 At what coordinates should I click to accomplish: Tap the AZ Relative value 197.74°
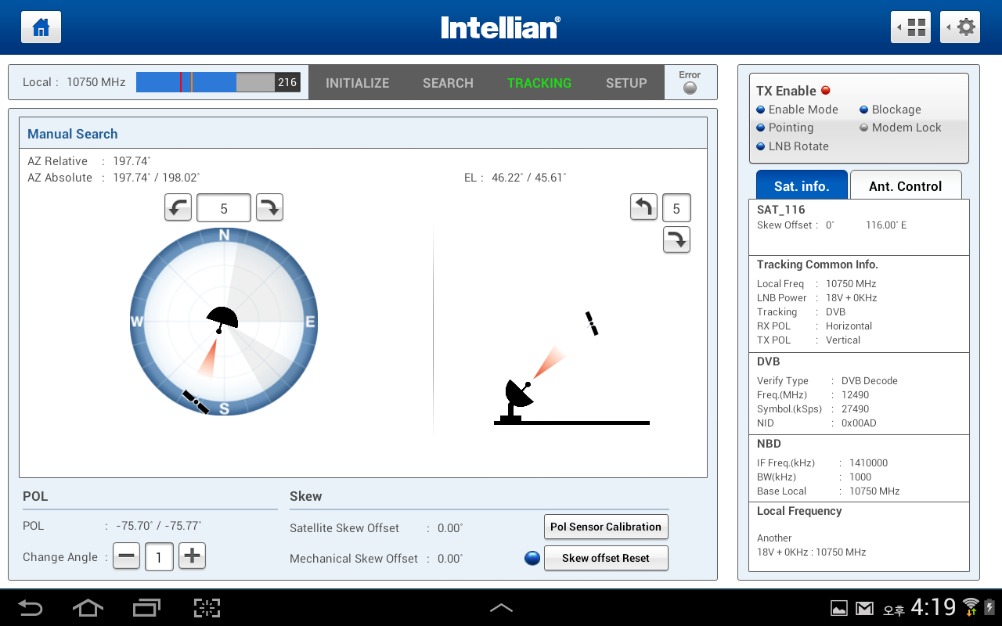click(132, 161)
